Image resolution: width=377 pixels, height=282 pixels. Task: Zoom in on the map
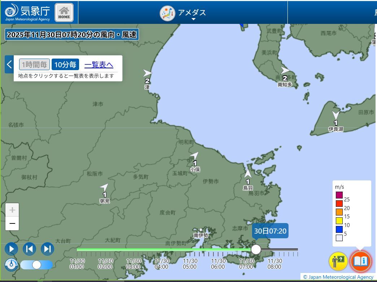pyautogui.click(x=12, y=210)
